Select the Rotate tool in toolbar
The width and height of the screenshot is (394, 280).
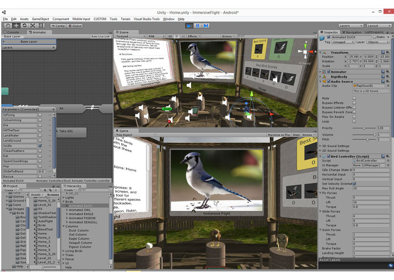pyautogui.click(x=24, y=26)
